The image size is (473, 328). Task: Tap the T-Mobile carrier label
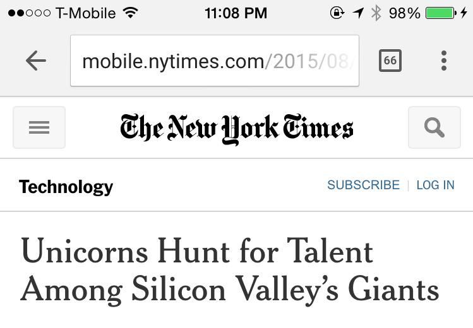coord(85,13)
